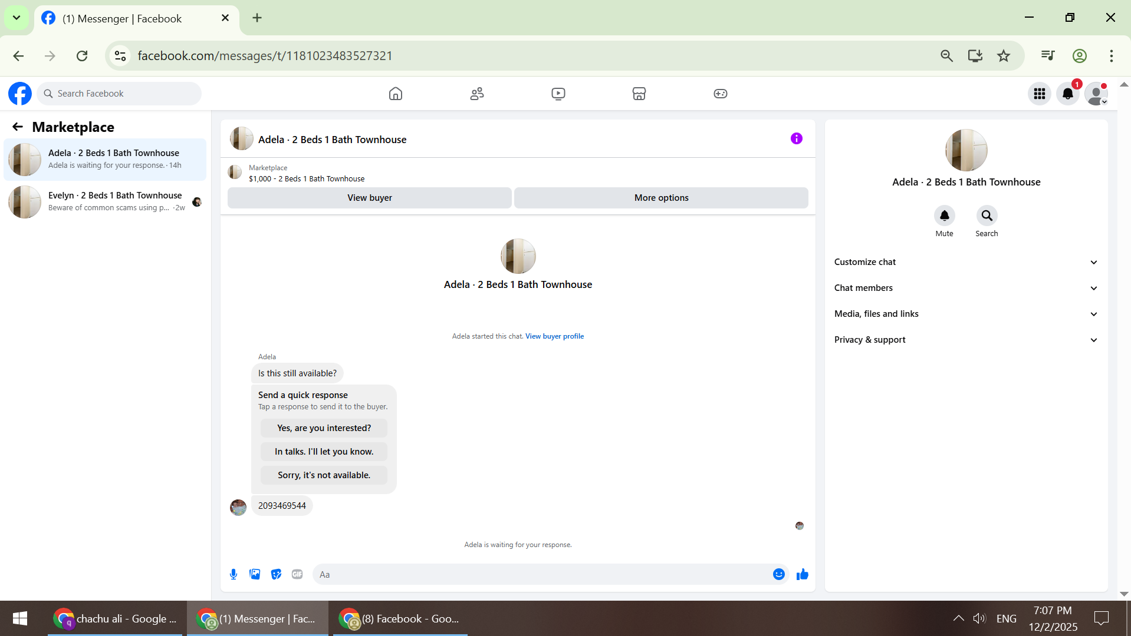
Task: Click the 2093469544 message bubble
Action: (282, 506)
